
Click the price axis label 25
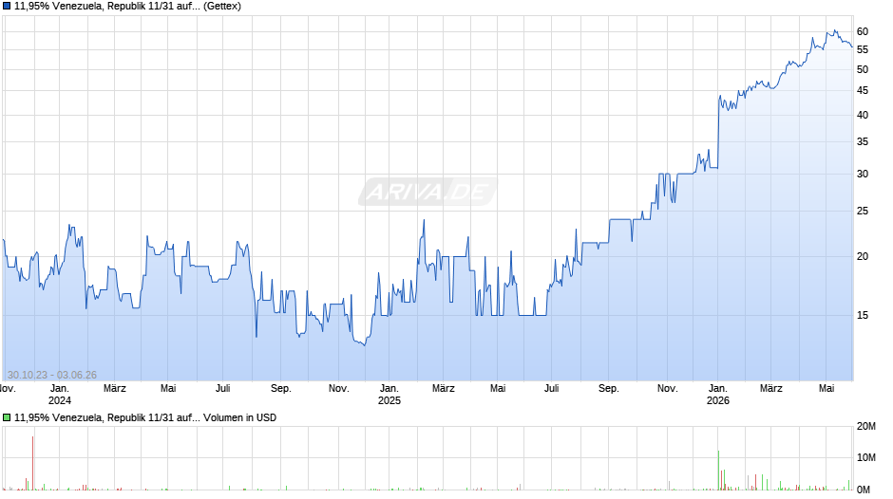tap(863, 212)
